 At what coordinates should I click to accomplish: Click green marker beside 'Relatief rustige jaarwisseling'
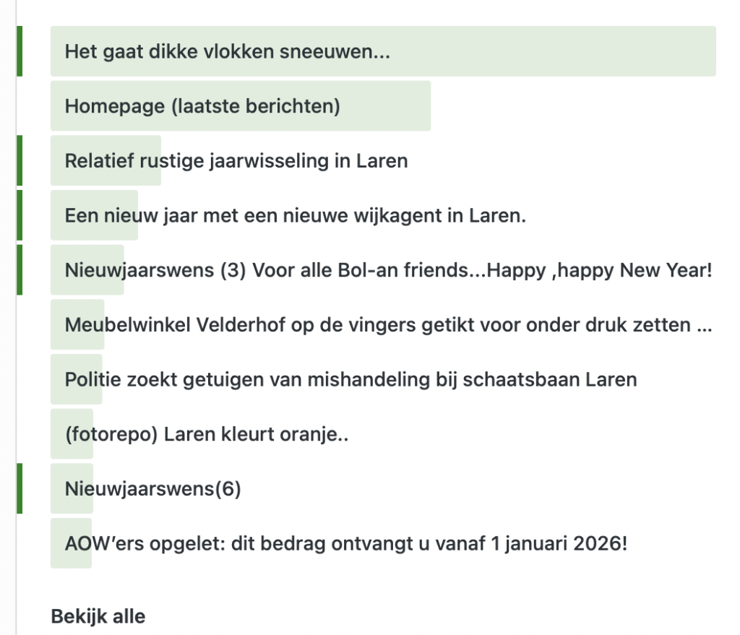pyautogui.click(x=20, y=160)
